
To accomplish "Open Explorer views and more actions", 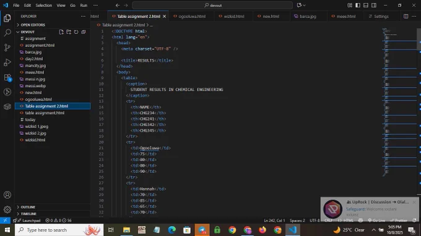I will pos(83,16).
